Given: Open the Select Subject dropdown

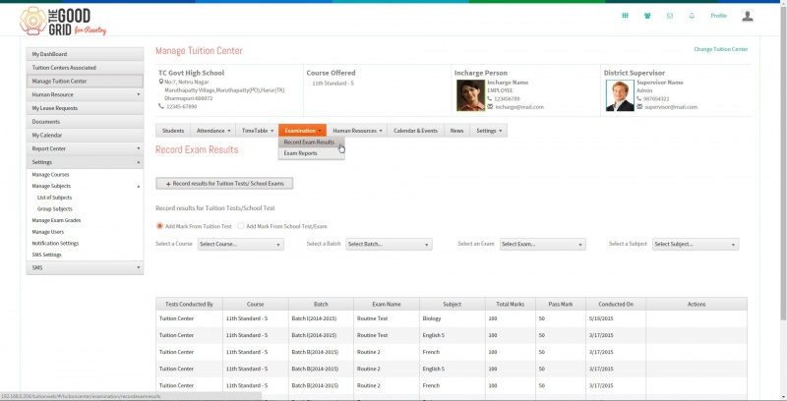Looking at the screenshot, I should [696, 244].
